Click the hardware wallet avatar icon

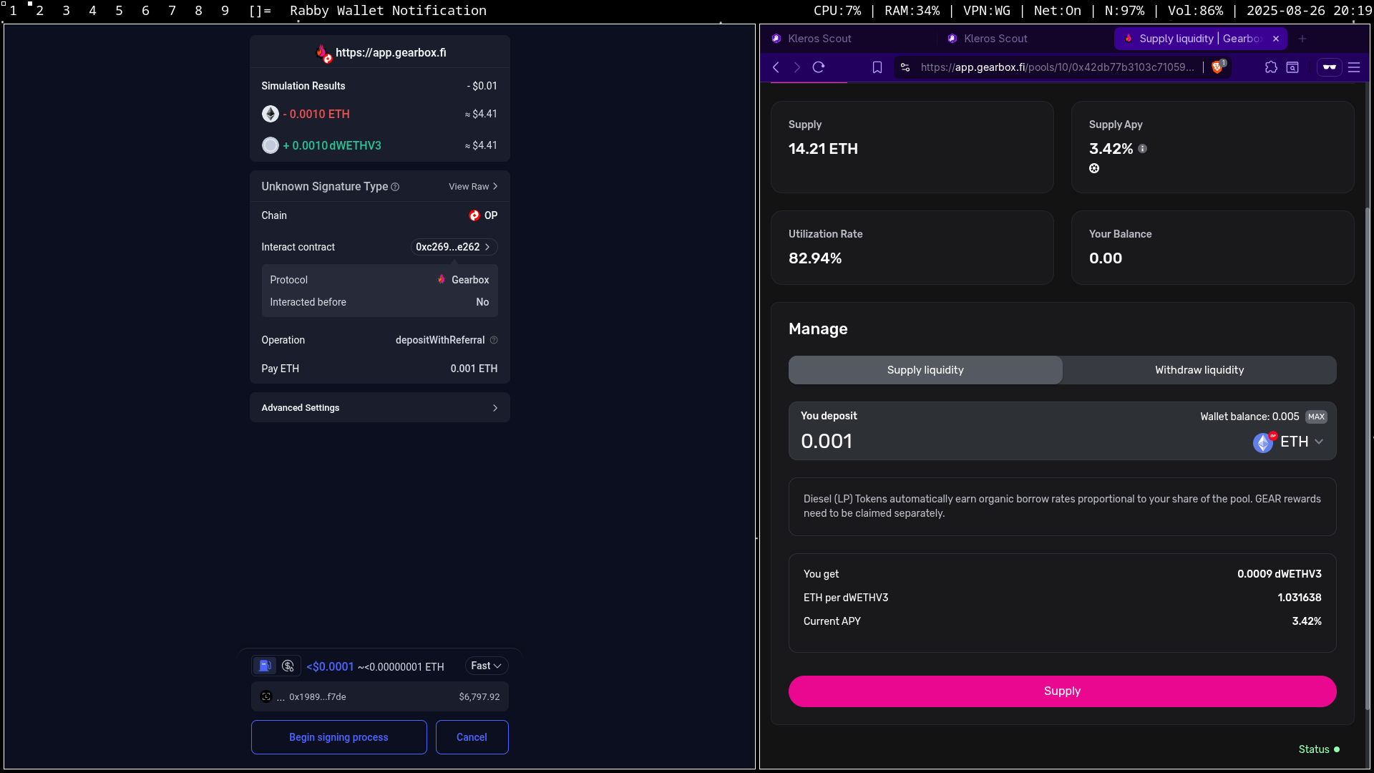[266, 696]
